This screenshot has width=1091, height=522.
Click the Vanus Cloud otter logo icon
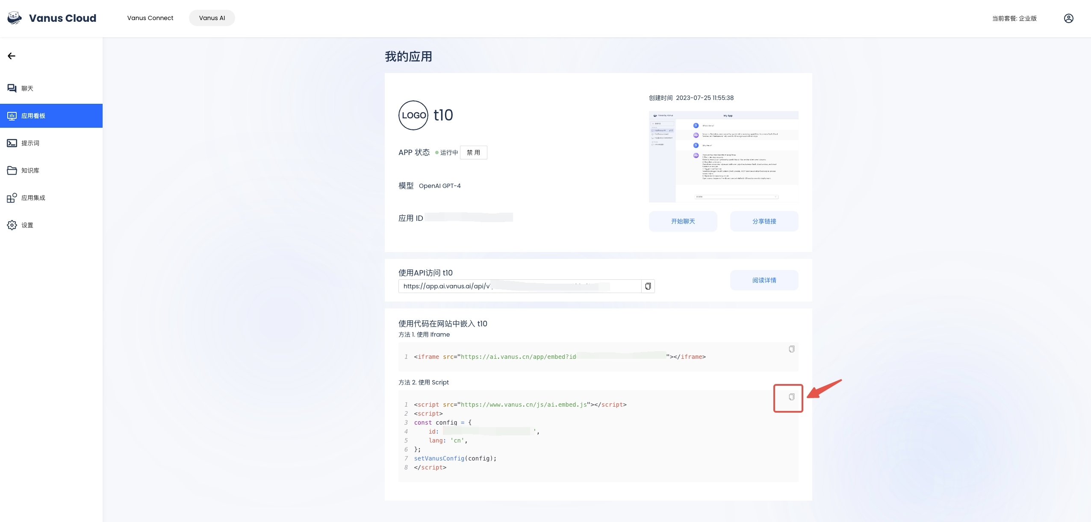pyautogui.click(x=15, y=18)
